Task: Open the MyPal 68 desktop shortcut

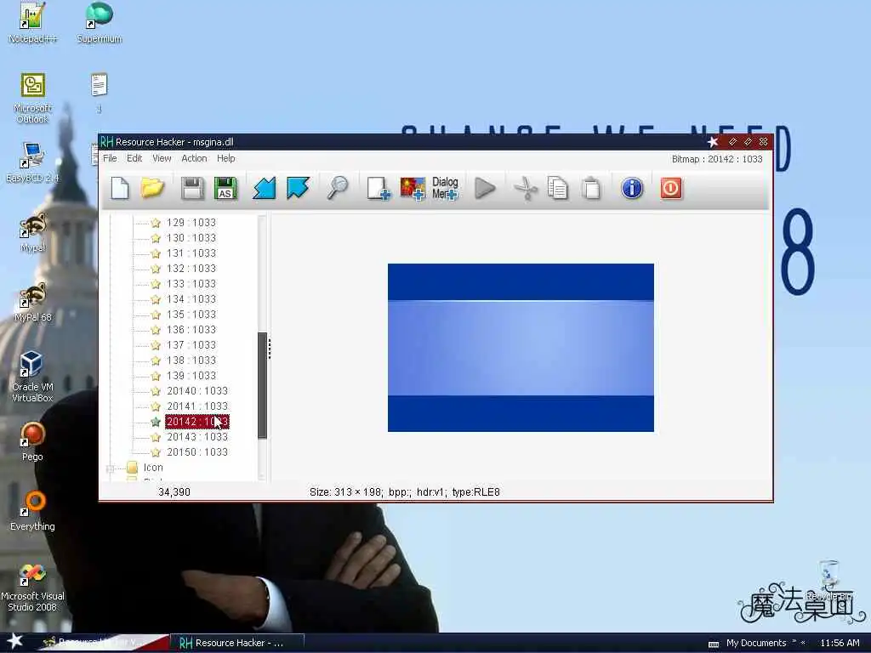Action: tap(32, 303)
